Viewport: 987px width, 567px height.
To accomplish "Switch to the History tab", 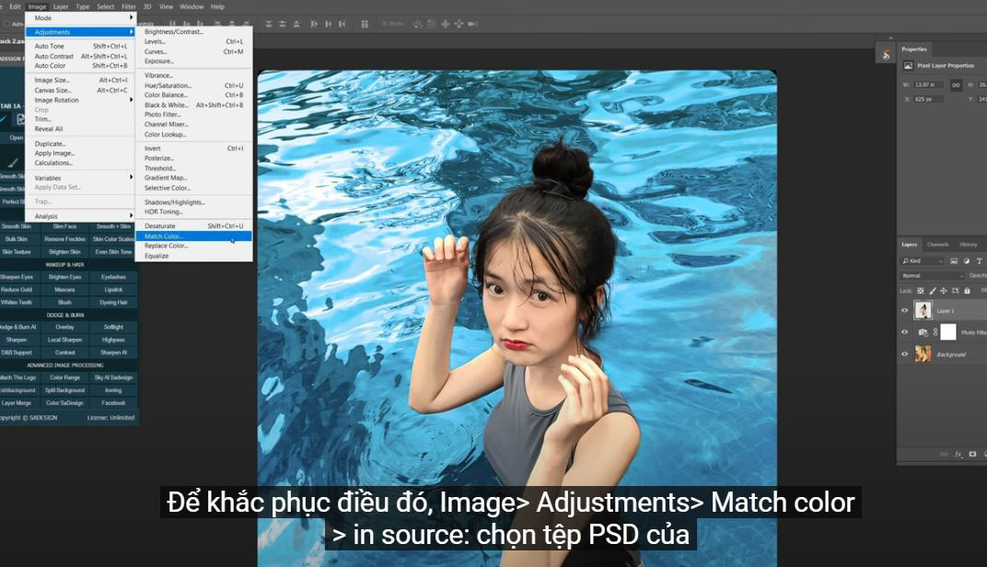I will pyautogui.click(x=968, y=244).
